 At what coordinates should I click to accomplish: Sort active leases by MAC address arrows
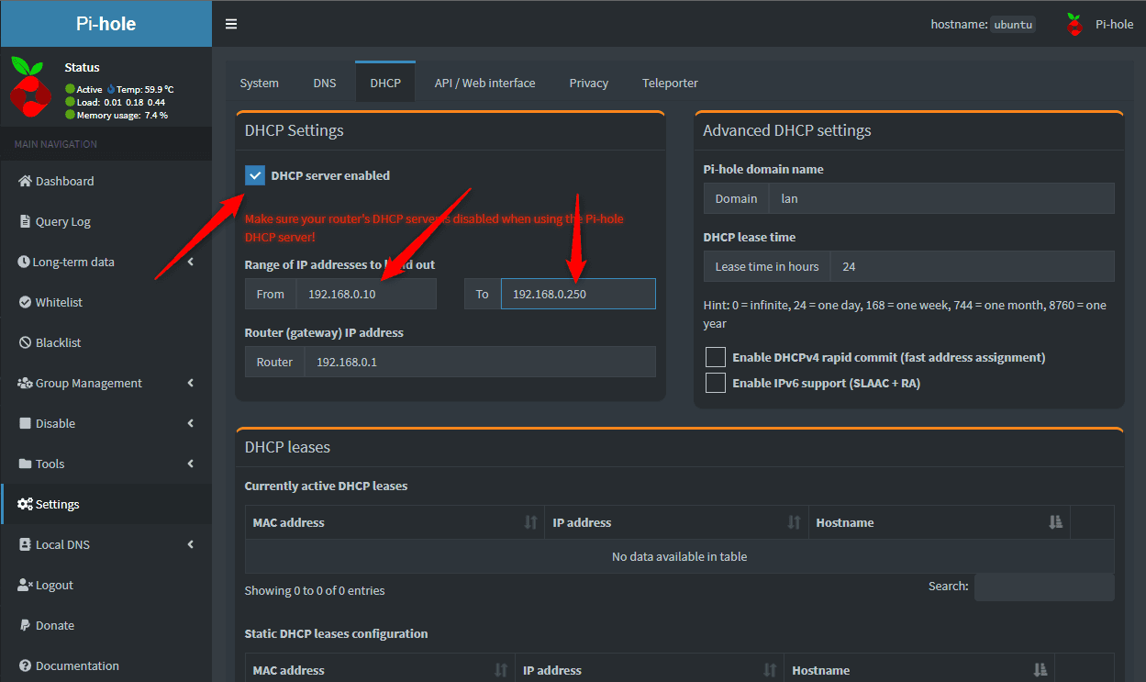tap(530, 522)
